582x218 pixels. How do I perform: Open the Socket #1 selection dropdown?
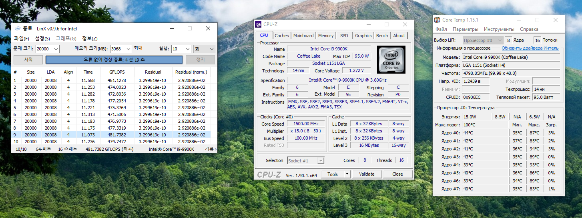pos(306,160)
